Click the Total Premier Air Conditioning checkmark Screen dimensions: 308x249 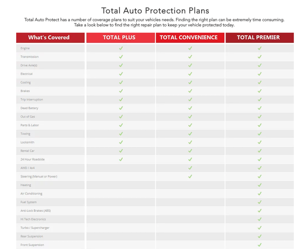pyautogui.click(x=259, y=194)
